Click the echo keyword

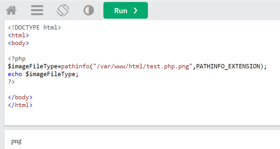(15, 74)
